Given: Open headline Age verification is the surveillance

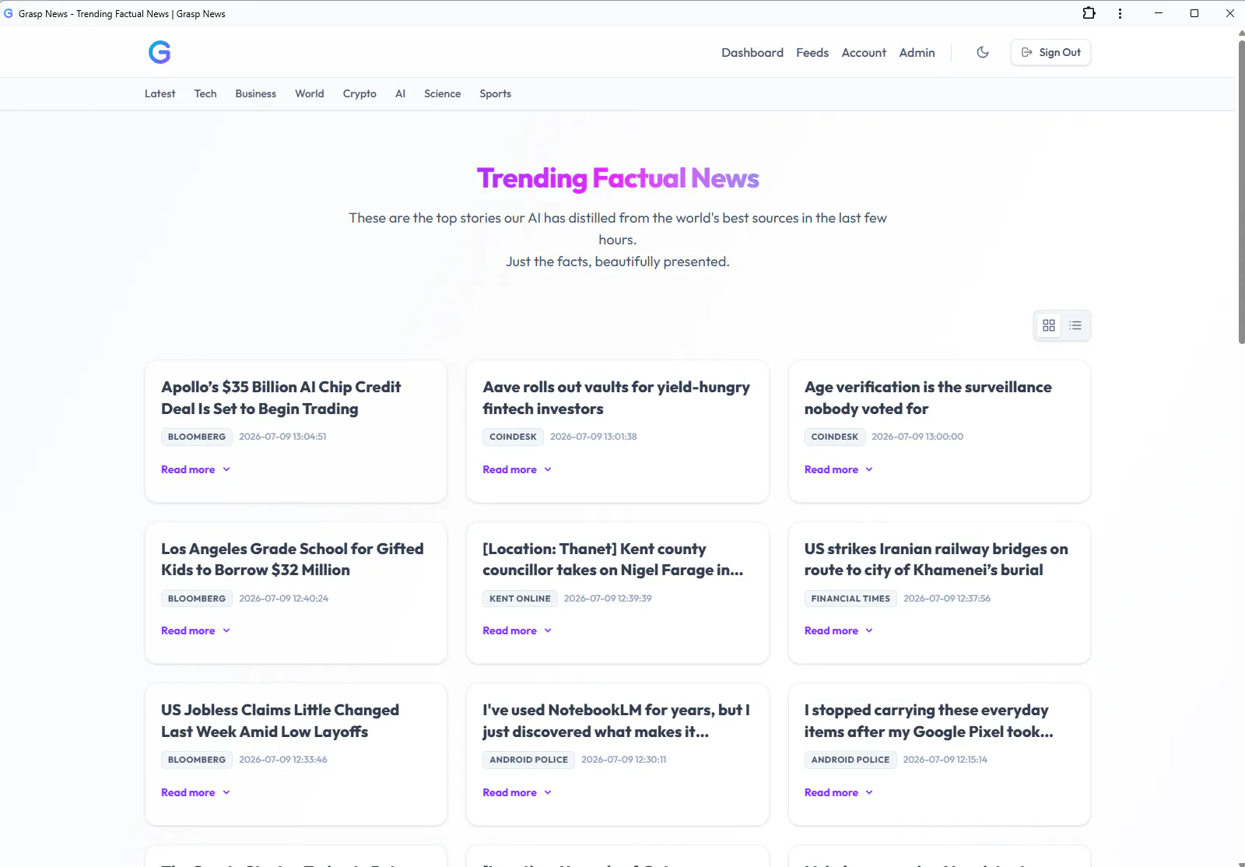Looking at the screenshot, I should coord(928,398).
